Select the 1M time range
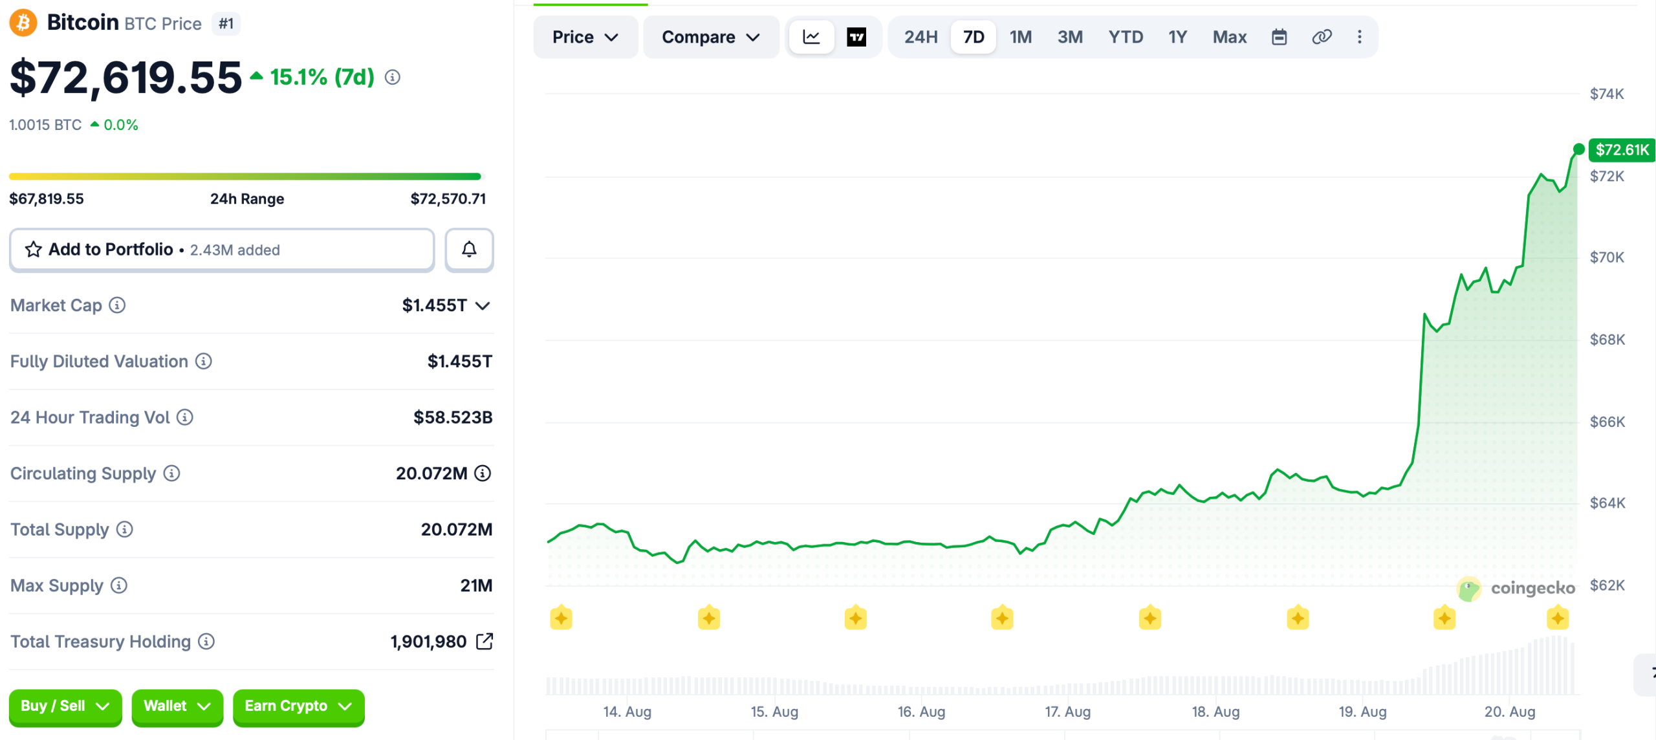This screenshot has height=740, width=1656. (1021, 37)
